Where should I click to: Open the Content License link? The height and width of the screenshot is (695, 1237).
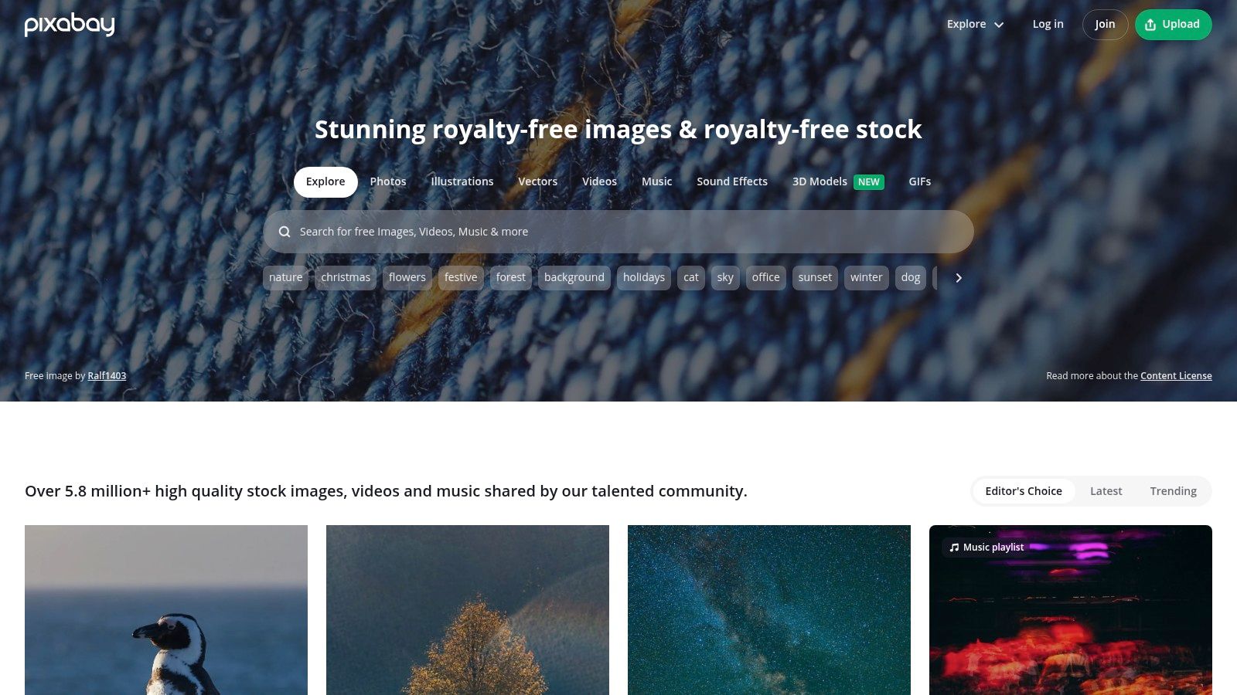point(1176,376)
